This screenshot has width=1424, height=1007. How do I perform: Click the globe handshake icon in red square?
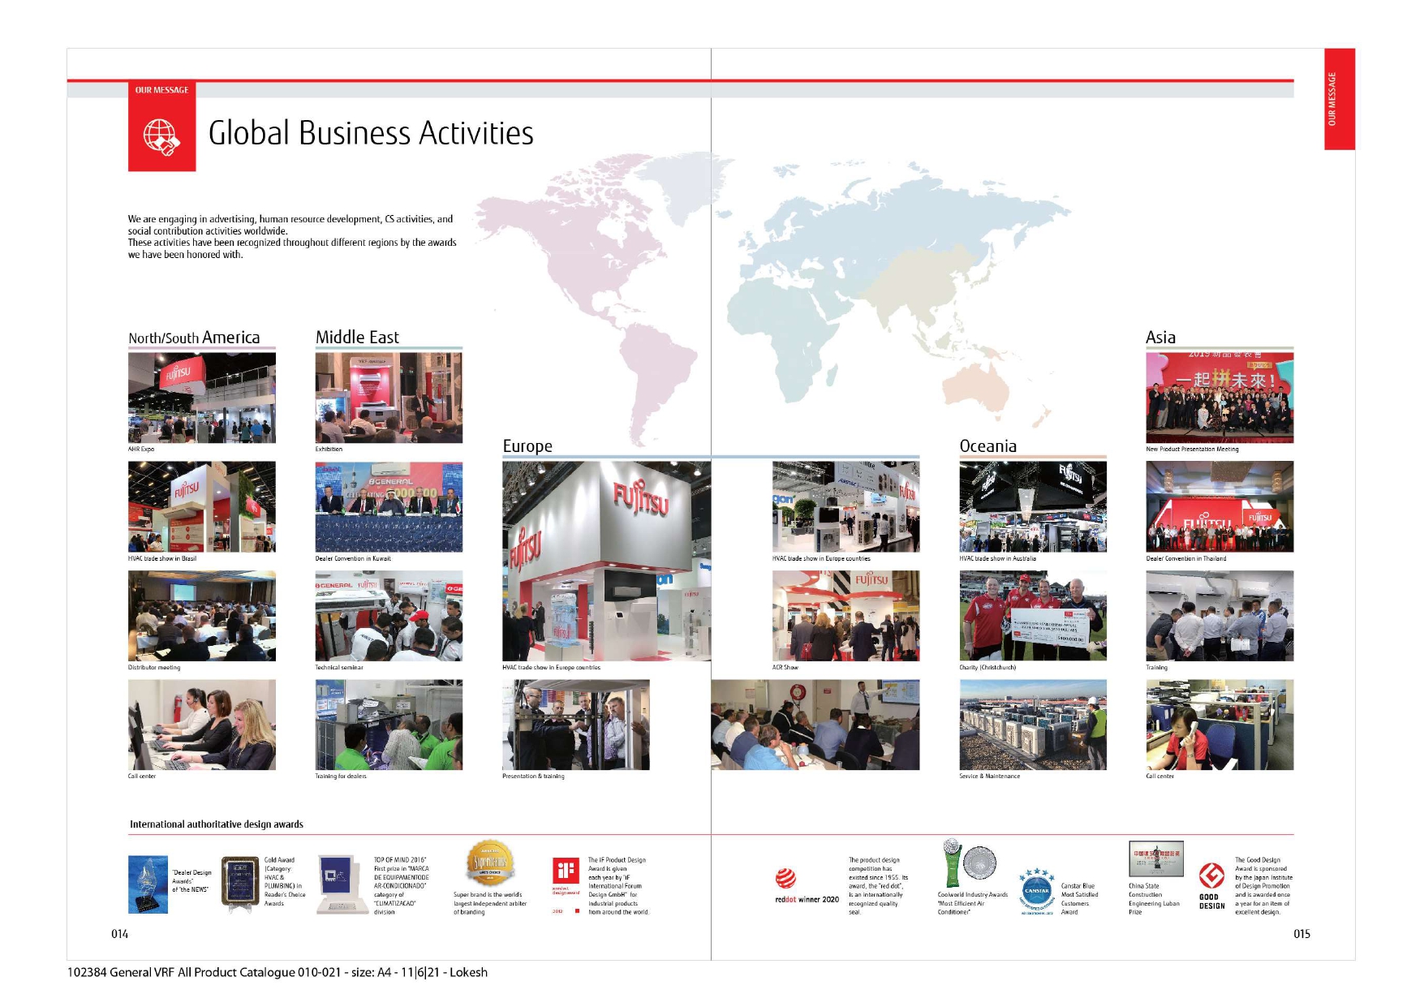[161, 136]
